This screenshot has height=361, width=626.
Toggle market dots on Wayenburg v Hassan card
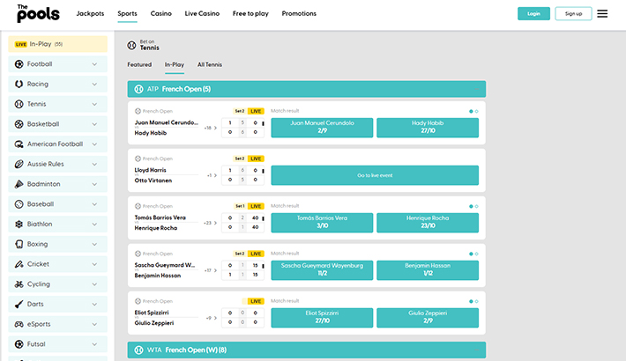[x=473, y=254]
